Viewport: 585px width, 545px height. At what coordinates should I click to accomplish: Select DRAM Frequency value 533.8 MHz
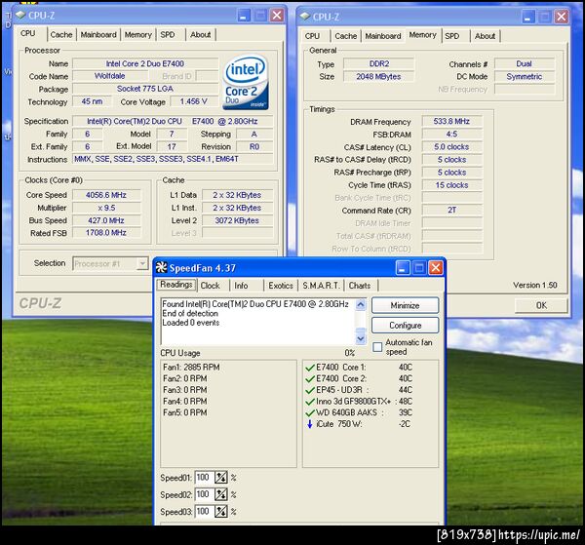coord(451,121)
